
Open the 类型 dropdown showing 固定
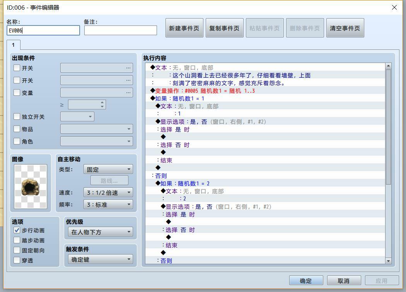tap(108, 170)
